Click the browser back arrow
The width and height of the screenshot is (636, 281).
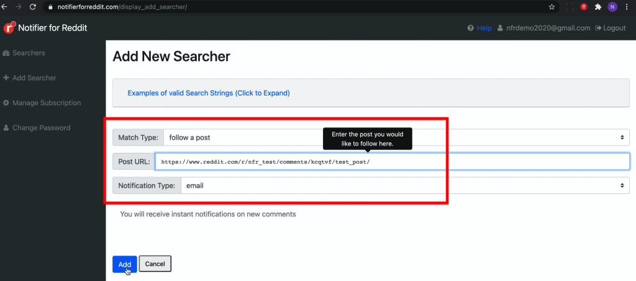4,7
